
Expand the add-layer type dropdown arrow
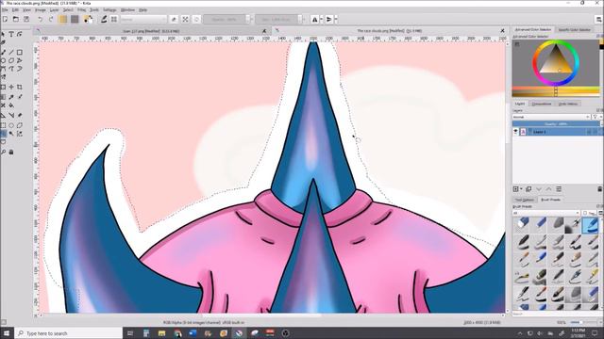pos(521,189)
